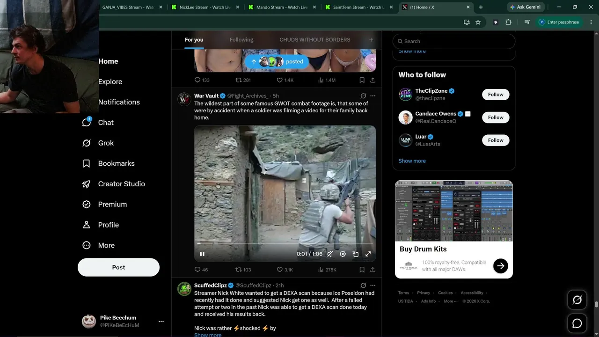
Task: Open the Premium verified-badge icon
Action: [x=86, y=205]
